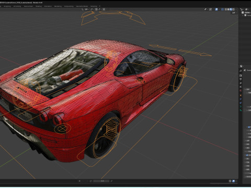The width and height of the screenshot is (251, 188).
Task: Click the frame number field in the timeline
Action: [x=101, y=181]
